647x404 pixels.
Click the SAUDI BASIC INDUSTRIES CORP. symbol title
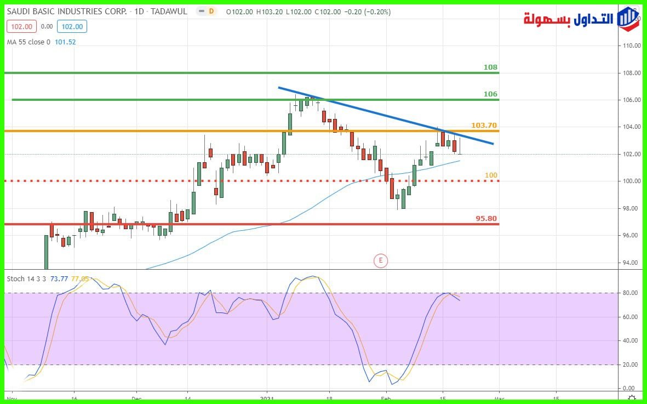[x=67, y=12]
